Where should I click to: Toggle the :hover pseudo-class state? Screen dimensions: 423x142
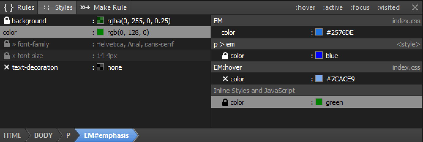click(305, 7)
